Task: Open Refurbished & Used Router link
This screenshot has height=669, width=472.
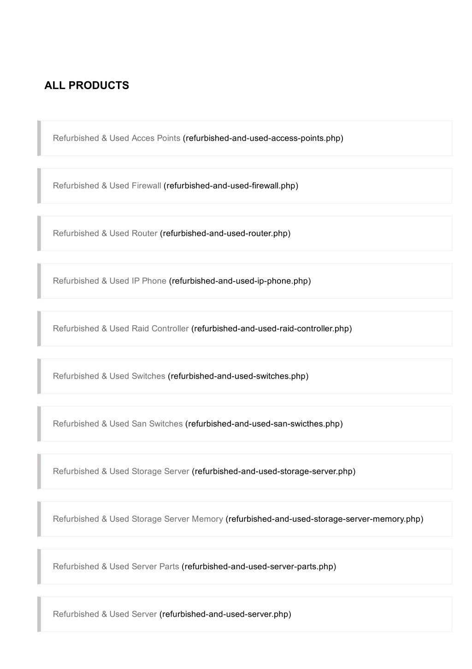Action: [105, 233]
